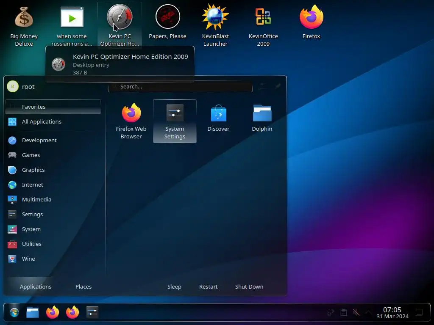Click the root username label
The image size is (434, 325).
point(28,87)
